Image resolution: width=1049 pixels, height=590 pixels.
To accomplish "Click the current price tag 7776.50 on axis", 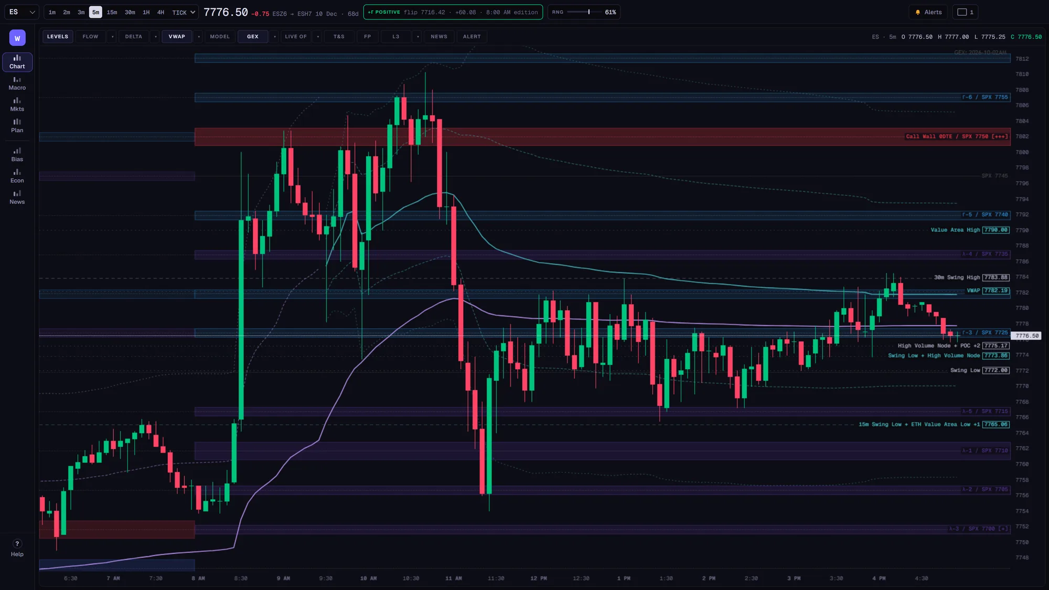I will tap(1026, 336).
